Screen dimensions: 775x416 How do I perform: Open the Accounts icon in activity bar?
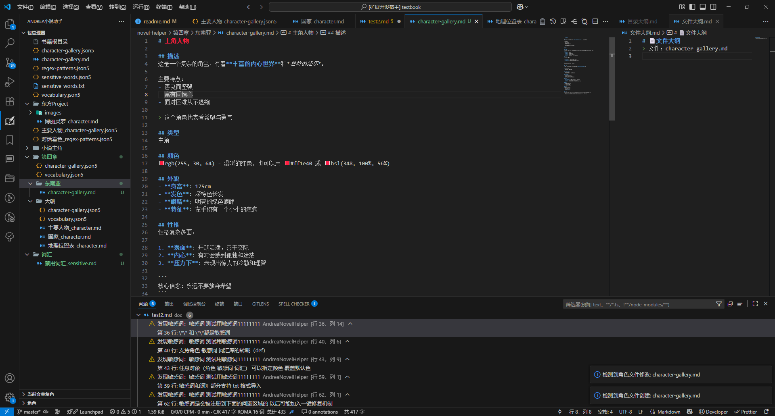coord(10,378)
